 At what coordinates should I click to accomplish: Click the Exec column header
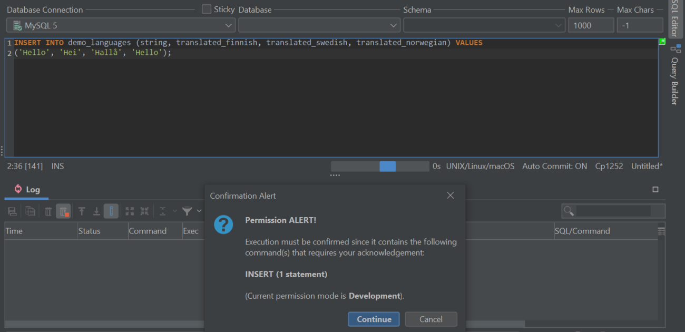(193, 231)
